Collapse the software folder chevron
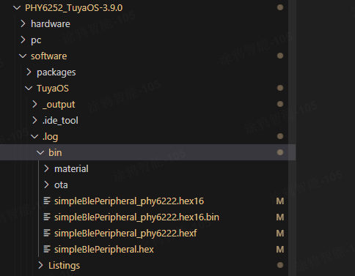This screenshot has width=355, height=276. click(23, 56)
